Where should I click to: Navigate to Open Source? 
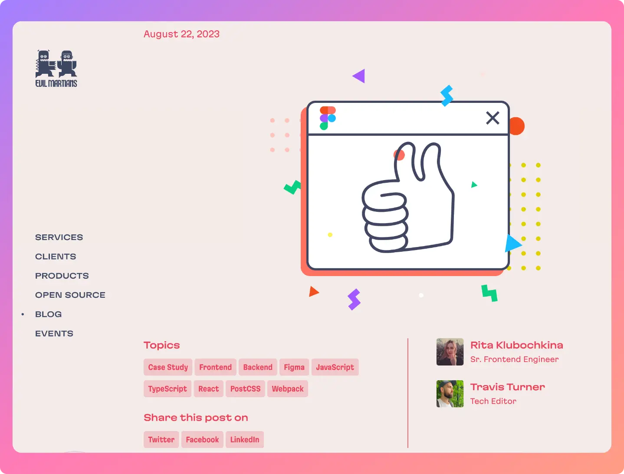[70, 295]
